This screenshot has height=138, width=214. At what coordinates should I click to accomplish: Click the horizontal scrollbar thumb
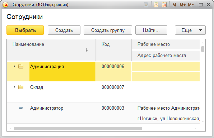78,128
